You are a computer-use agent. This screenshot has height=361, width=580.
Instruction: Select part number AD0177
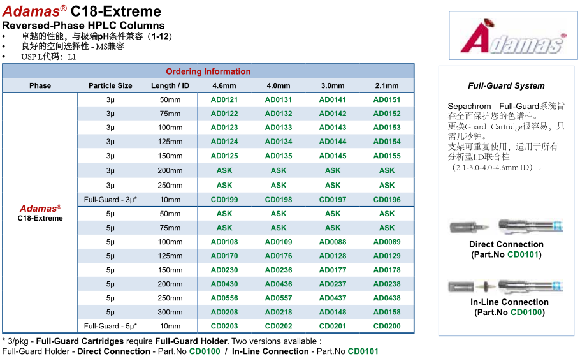333,270
